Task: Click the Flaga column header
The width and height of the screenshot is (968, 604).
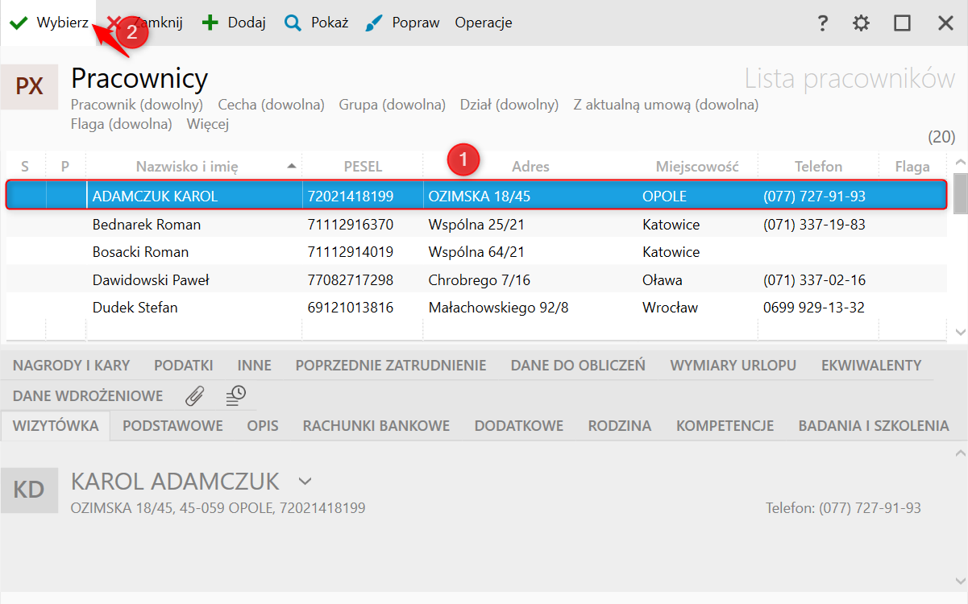Action: (x=912, y=167)
